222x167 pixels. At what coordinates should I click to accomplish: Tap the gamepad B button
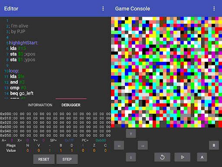click(x=214, y=145)
